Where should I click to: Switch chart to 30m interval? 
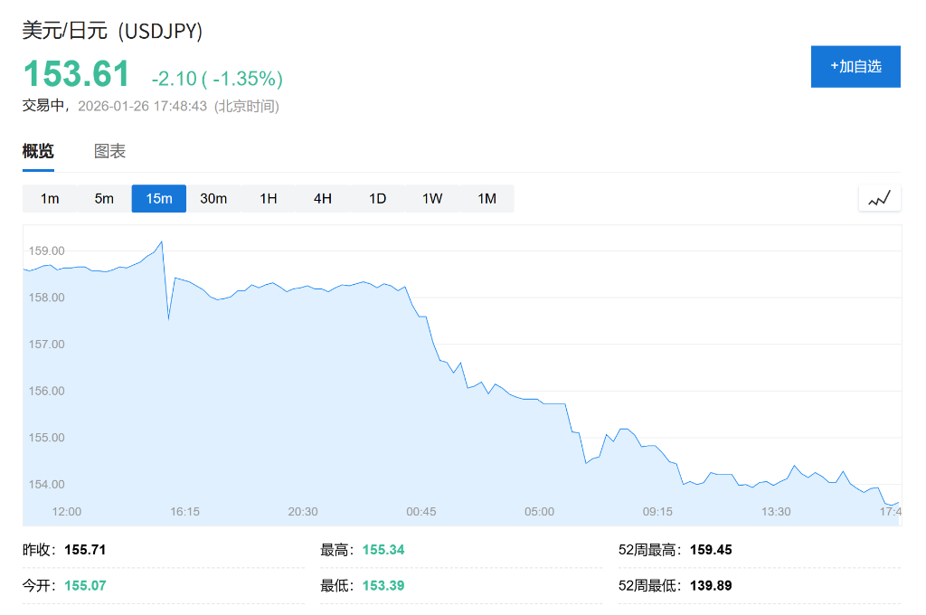click(x=213, y=198)
